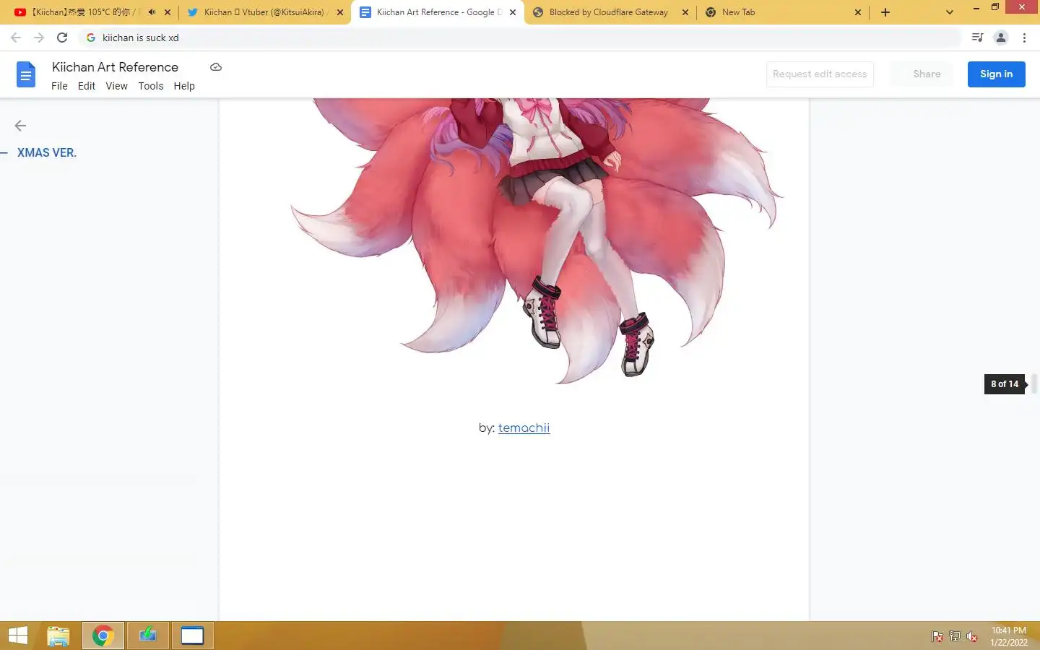Minimize the Chrome window
Image resolution: width=1040 pixels, height=650 pixels.
[x=976, y=7]
